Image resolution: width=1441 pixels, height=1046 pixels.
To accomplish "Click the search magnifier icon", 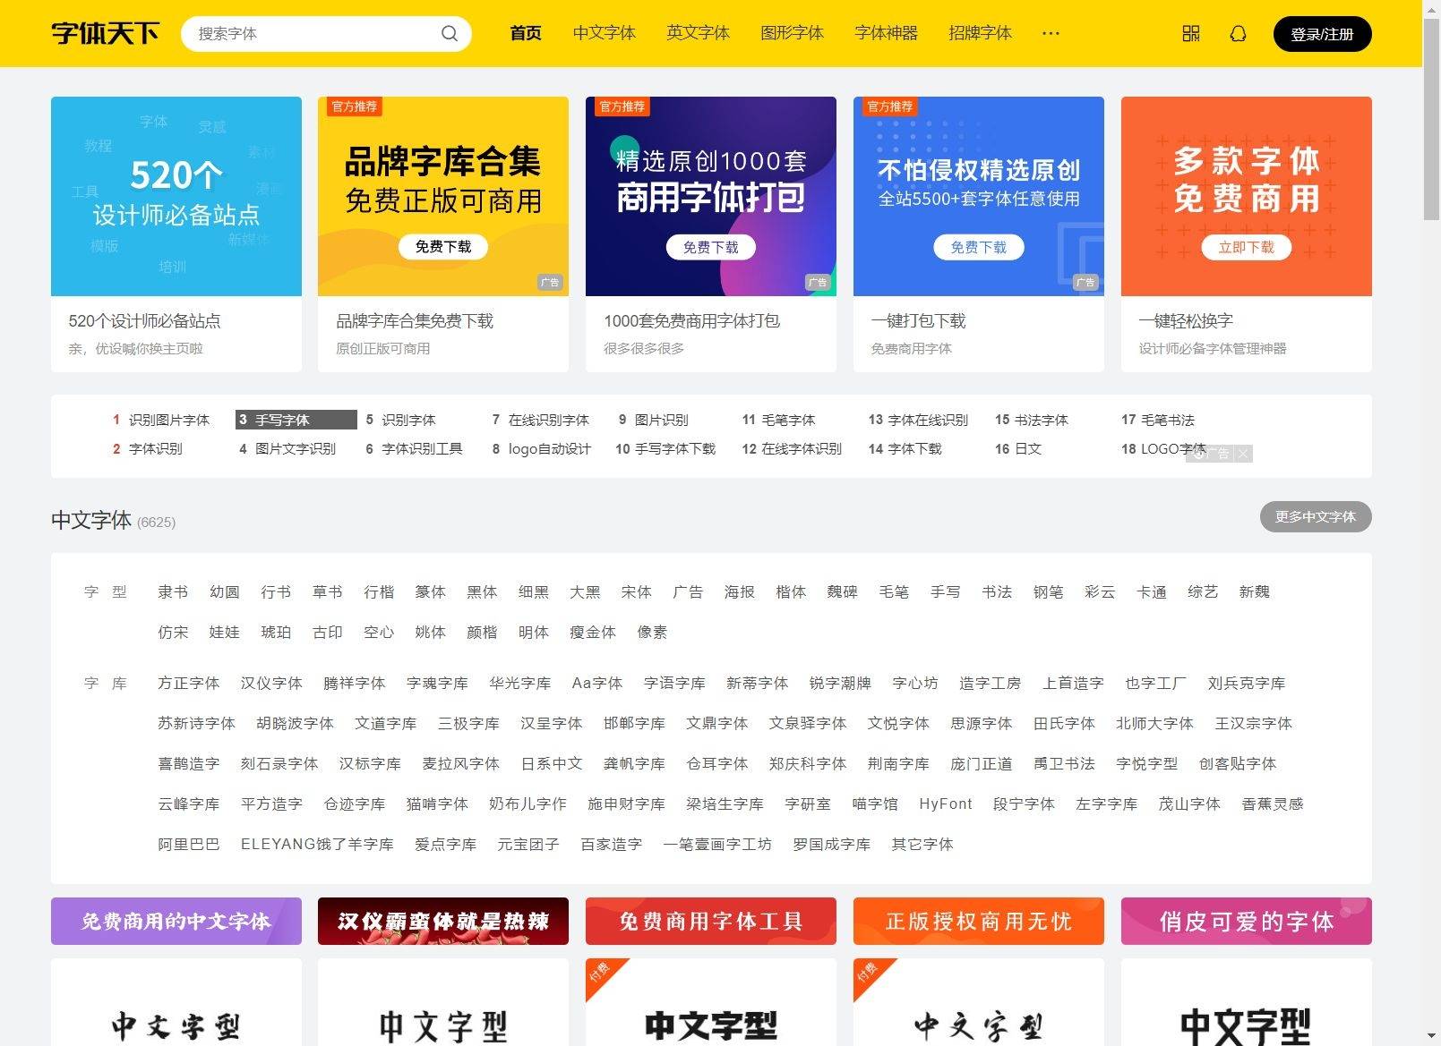I will [449, 34].
